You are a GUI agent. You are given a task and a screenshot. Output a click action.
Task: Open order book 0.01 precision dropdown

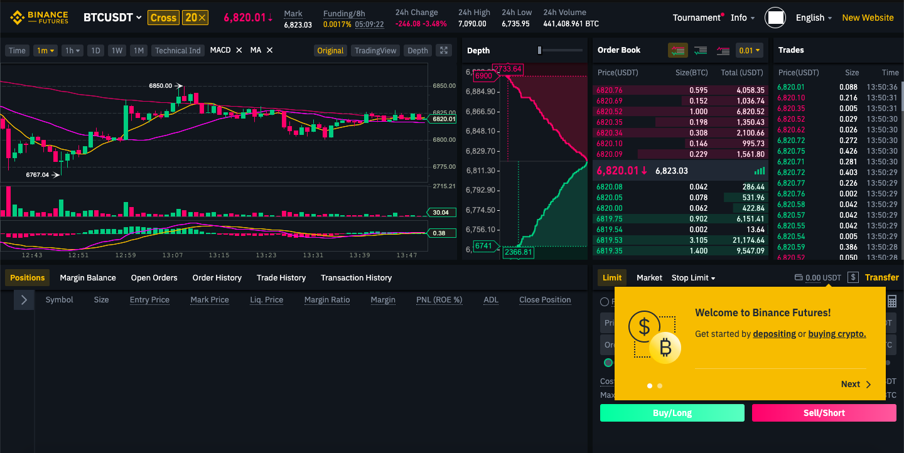pyautogui.click(x=750, y=50)
